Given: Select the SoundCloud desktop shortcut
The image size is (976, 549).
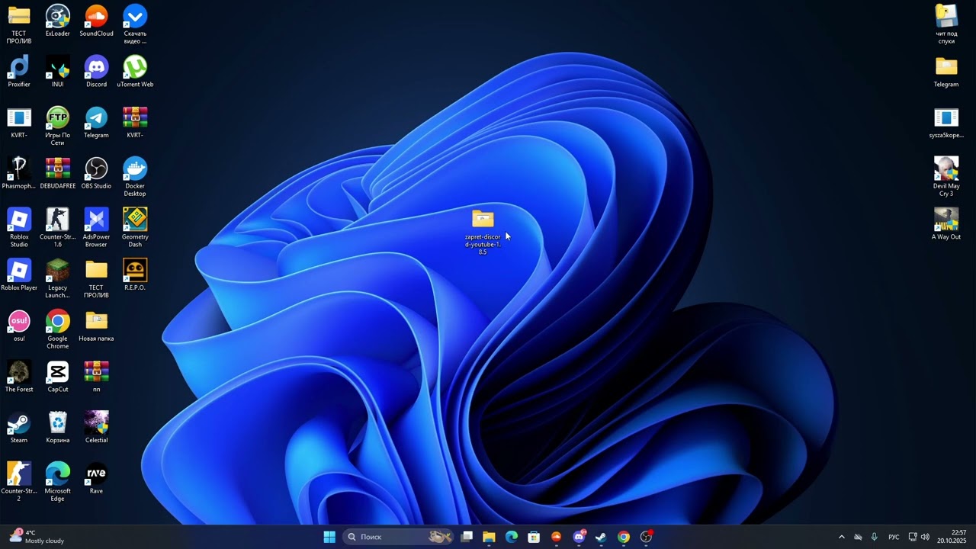Looking at the screenshot, I should pos(96,21).
